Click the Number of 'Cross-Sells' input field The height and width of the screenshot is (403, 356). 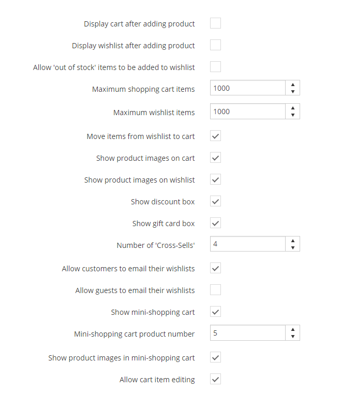tap(248, 244)
